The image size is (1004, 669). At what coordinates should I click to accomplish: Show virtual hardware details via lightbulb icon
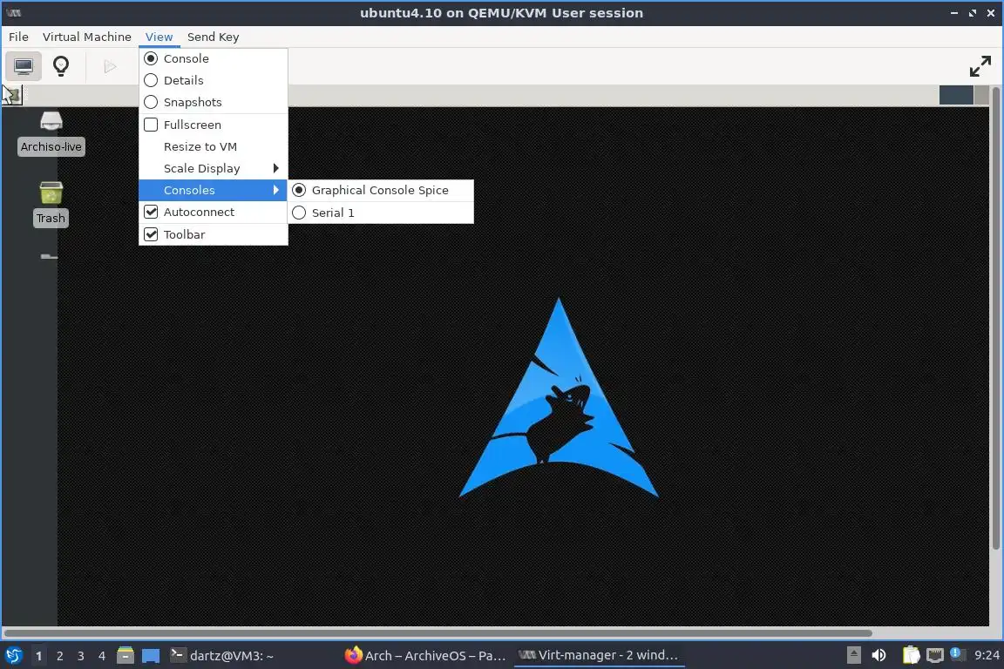pos(61,66)
